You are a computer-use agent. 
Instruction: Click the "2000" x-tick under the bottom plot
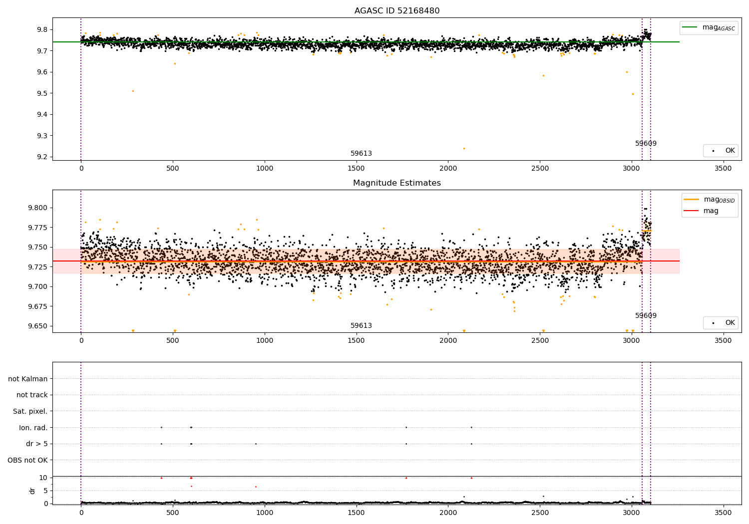[448, 513]
